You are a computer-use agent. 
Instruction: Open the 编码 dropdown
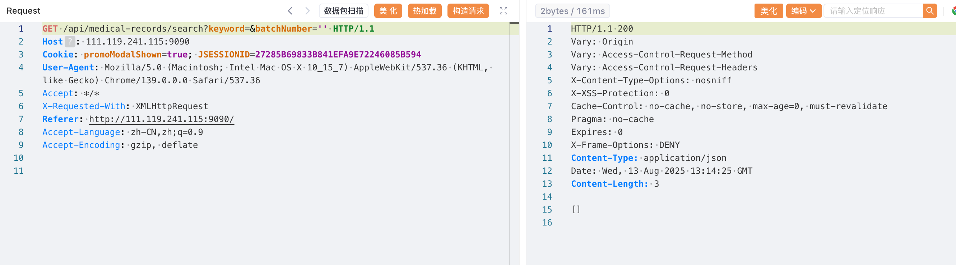point(803,11)
